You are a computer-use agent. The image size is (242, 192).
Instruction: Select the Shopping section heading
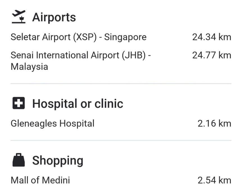click(x=58, y=161)
